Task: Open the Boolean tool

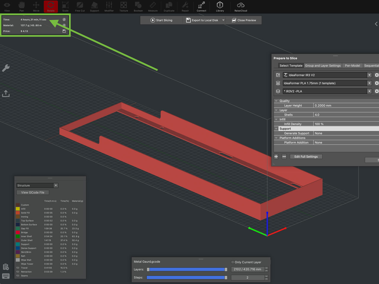Action: click(x=138, y=7)
